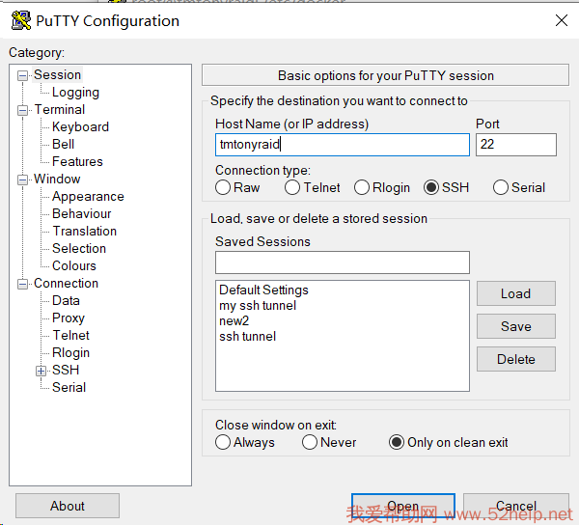579x525 pixels.
Task: Collapse the Connection tree node
Action: tap(23, 284)
